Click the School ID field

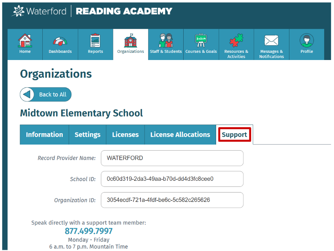click(172, 179)
